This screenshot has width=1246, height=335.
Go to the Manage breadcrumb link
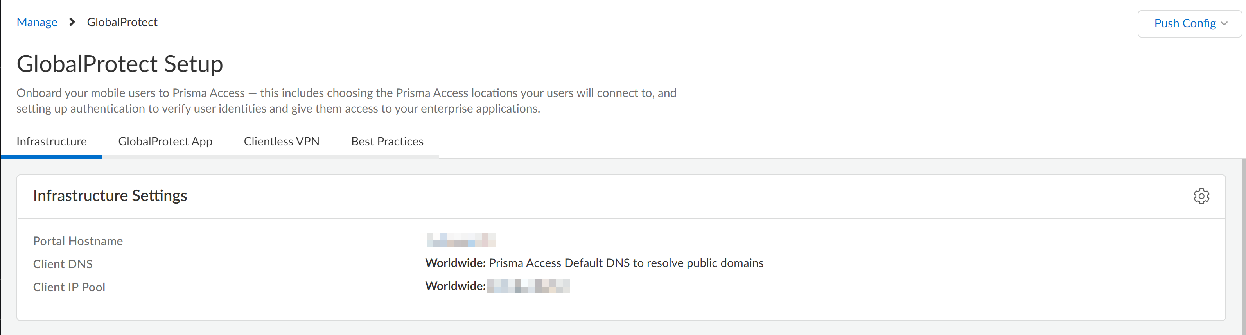click(x=37, y=22)
